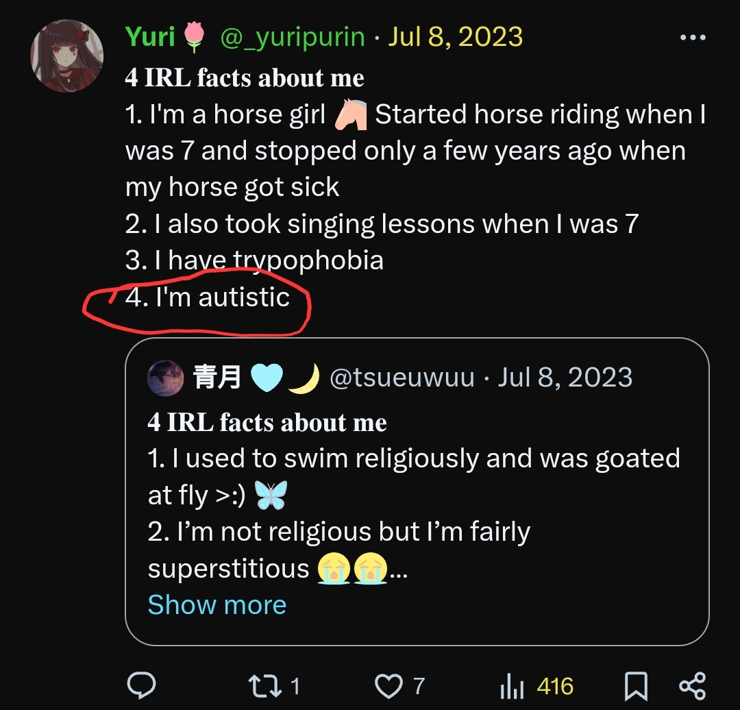Click the Yuri display name

[x=150, y=37]
